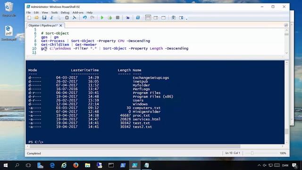
Task: Open toolbar overflow options arrow
Action: point(187,19)
